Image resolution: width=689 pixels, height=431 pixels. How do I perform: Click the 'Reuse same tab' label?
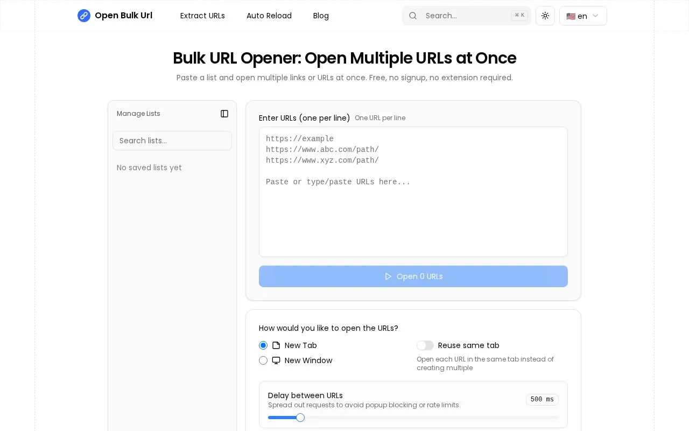coord(469,345)
